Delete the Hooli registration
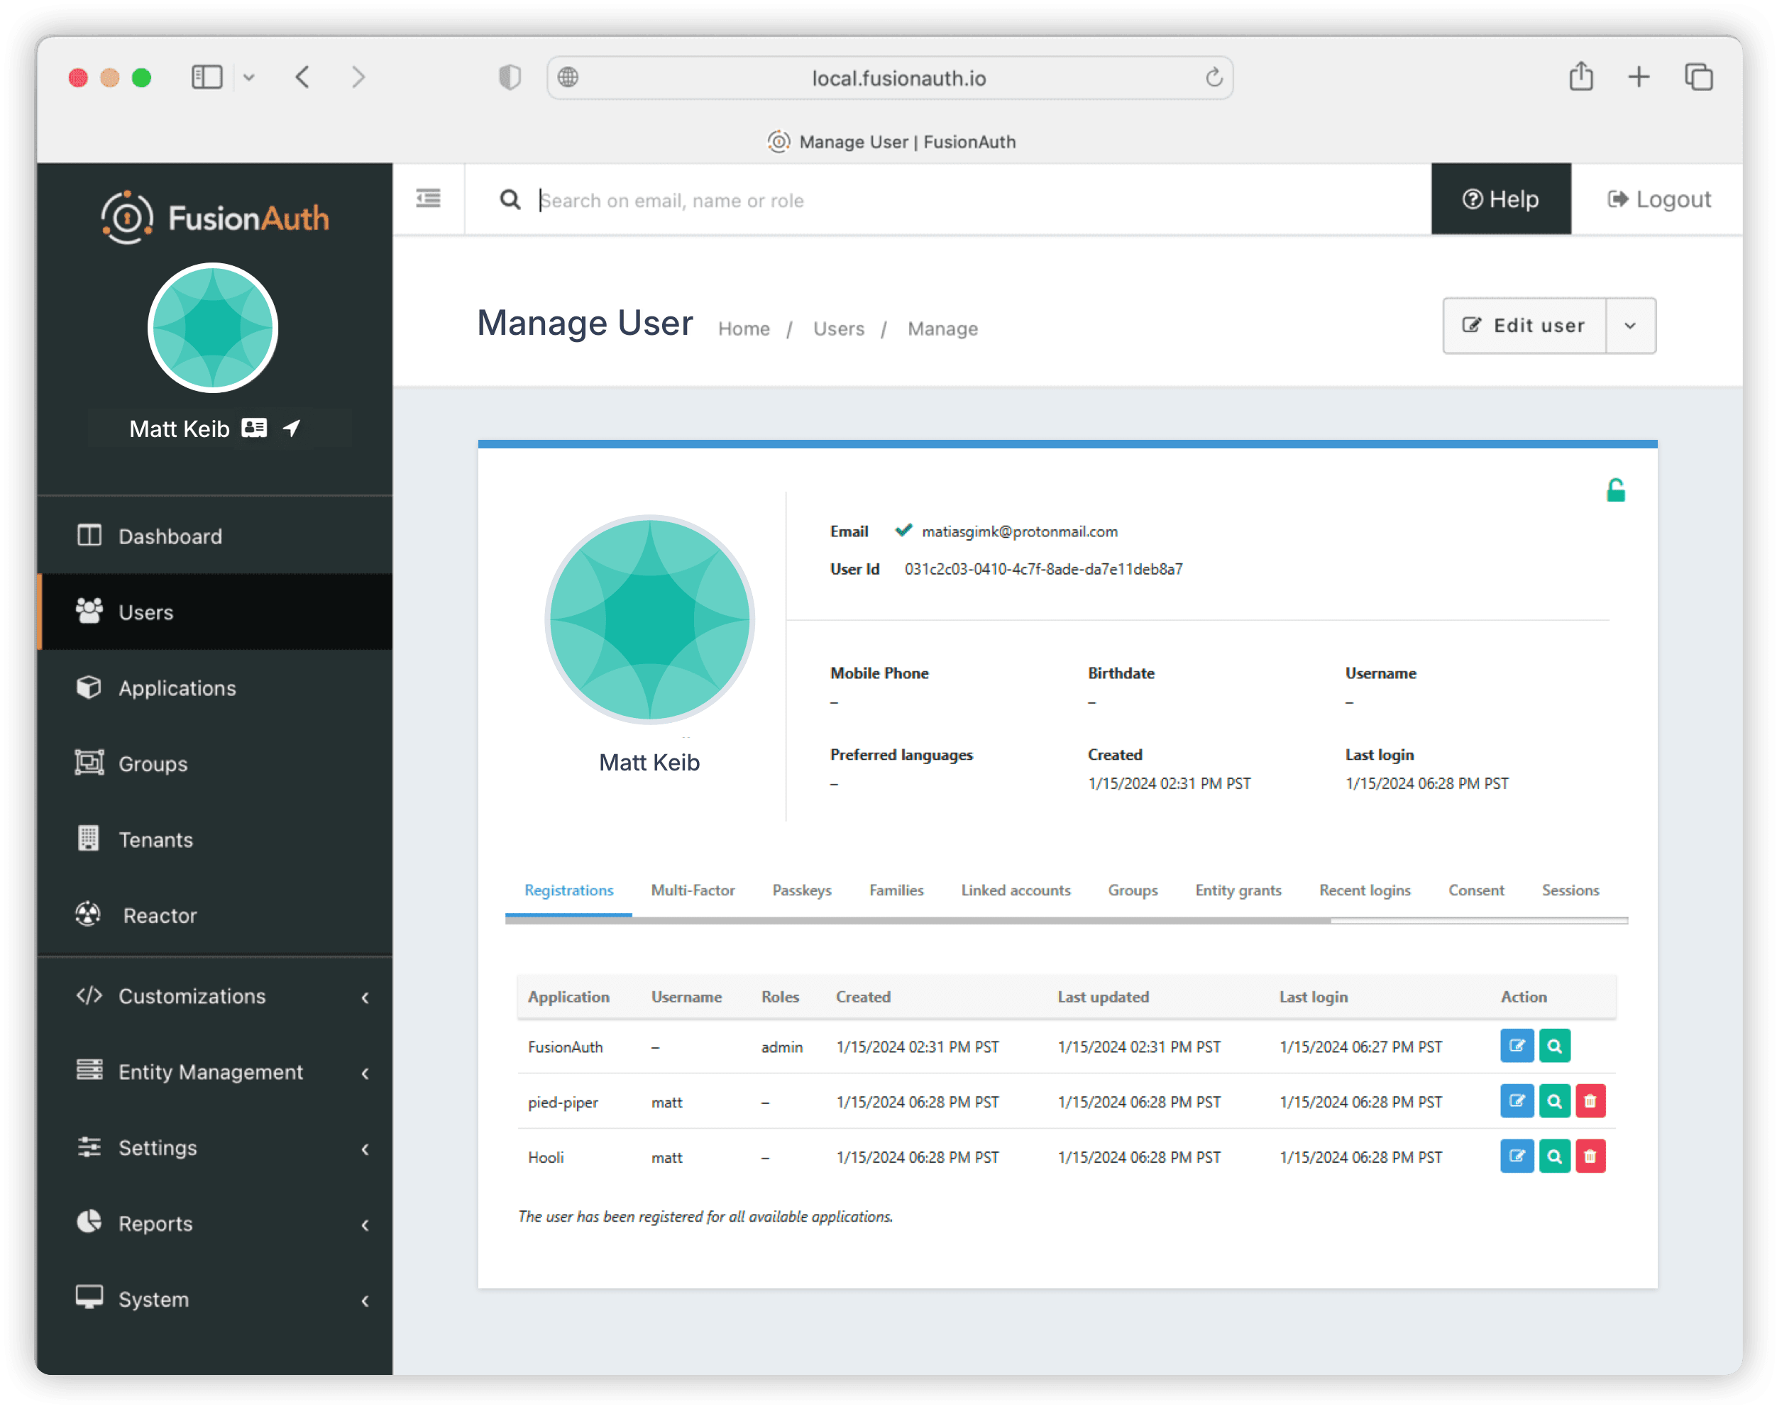Image resolution: width=1777 pixels, height=1409 pixels. 1591,1156
